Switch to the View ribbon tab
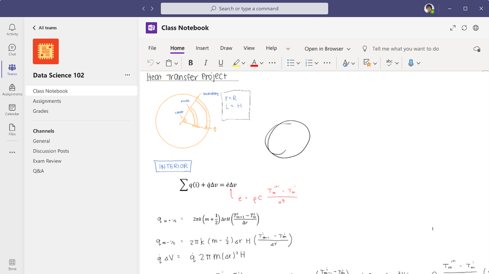The image size is (489, 274). [x=249, y=48]
